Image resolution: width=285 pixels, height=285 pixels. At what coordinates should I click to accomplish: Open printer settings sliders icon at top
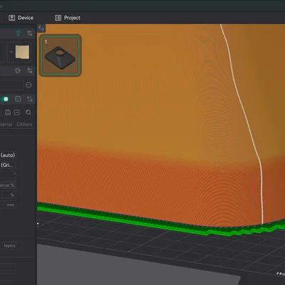(30, 33)
